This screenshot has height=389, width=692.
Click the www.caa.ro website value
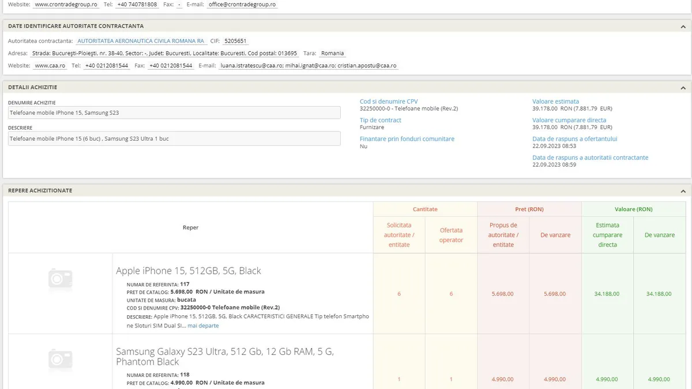click(x=50, y=66)
